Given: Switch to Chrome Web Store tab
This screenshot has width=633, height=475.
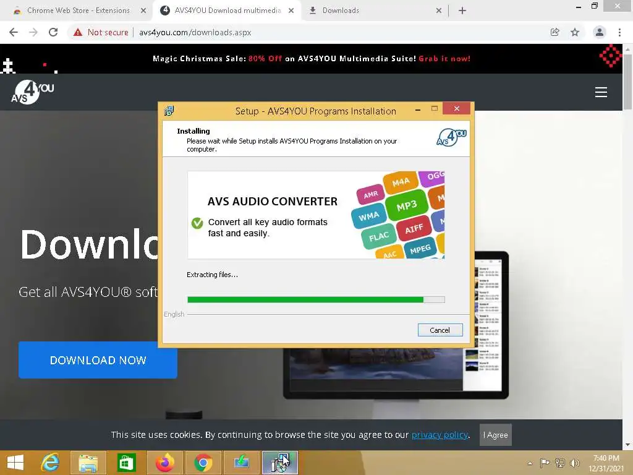Looking at the screenshot, I should (x=78, y=11).
